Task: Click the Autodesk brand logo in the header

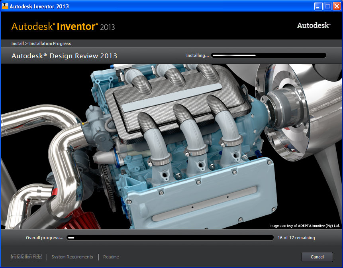Action: pyautogui.click(x=314, y=26)
